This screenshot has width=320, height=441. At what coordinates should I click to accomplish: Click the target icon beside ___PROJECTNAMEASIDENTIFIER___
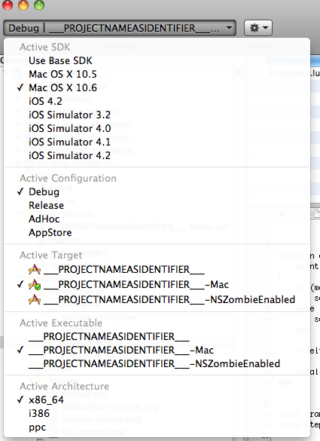coord(35,269)
